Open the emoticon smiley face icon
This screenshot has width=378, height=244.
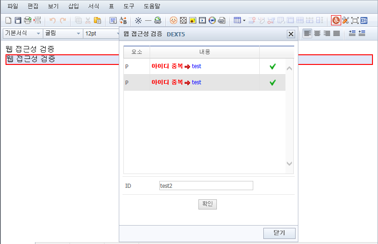click(x=173, y=20)
